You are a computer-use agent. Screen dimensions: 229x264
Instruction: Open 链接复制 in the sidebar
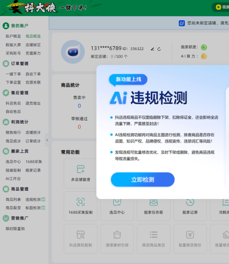point(13,170)
